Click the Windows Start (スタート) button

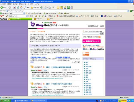click(6, 101)
